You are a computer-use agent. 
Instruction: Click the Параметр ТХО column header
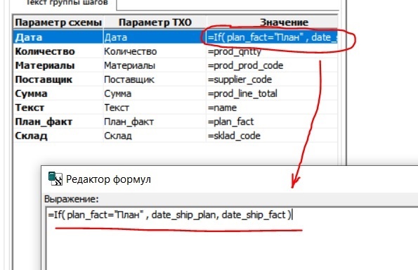155,22
